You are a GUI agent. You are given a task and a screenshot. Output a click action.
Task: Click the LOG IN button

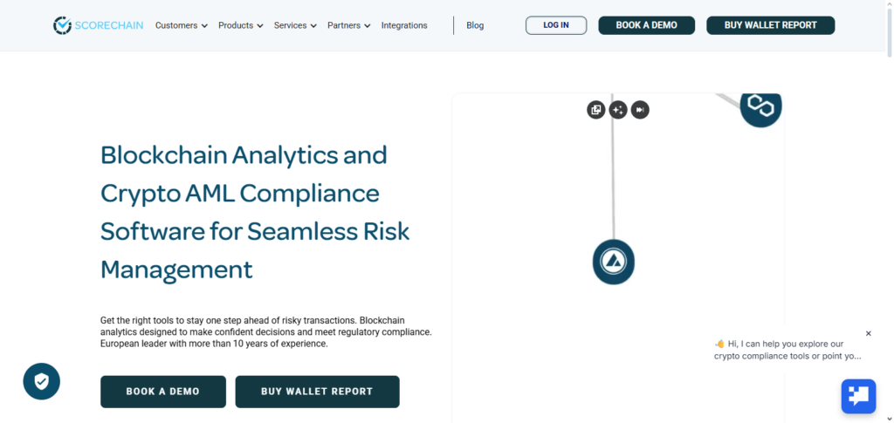pos(556,25)
